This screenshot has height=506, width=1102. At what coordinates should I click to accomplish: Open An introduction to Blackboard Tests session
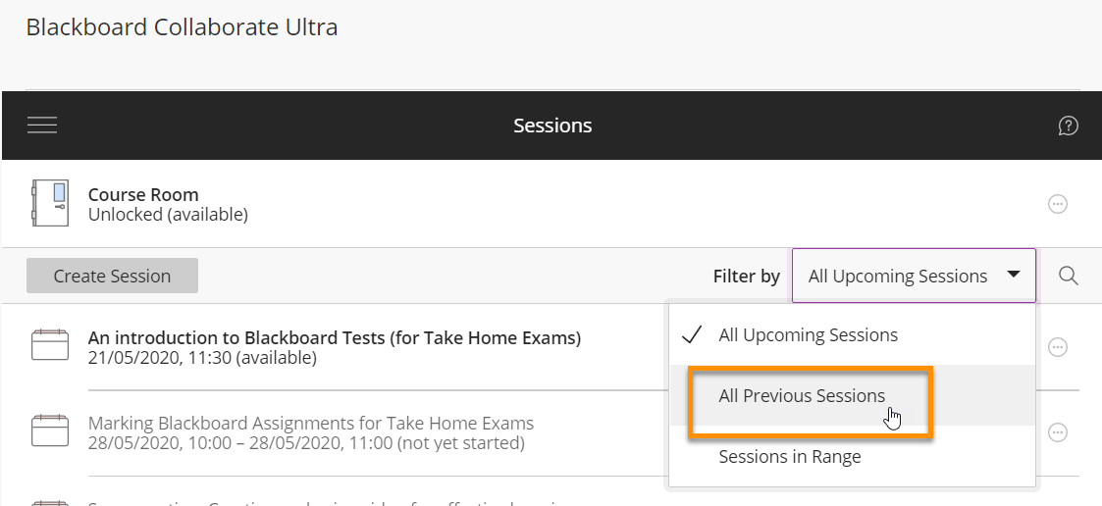(x=335, y=338)
